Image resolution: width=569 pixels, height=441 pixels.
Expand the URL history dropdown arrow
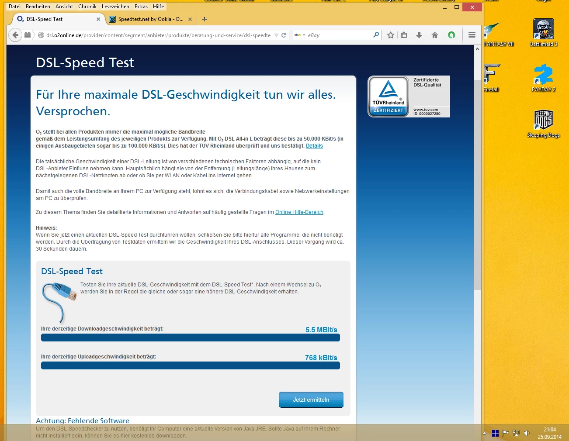pos(276,35)
